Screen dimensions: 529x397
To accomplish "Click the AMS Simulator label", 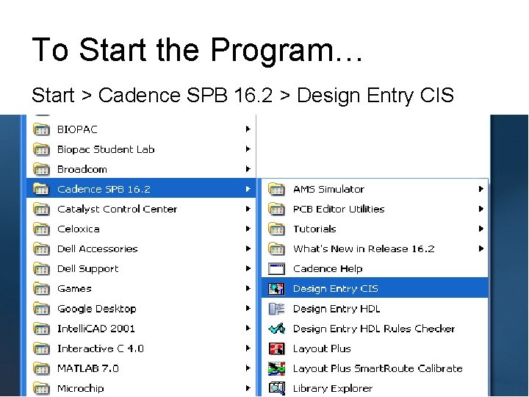I will point(328,189).
